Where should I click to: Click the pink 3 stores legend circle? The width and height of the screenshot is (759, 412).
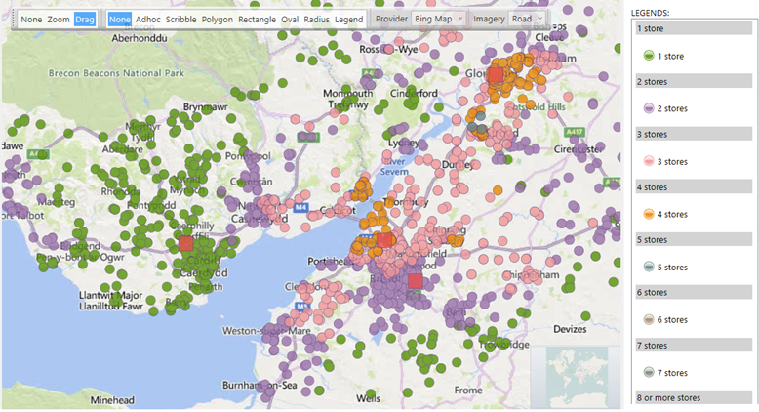(649, 161)
